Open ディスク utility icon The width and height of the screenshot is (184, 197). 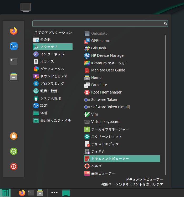point(87,151)
